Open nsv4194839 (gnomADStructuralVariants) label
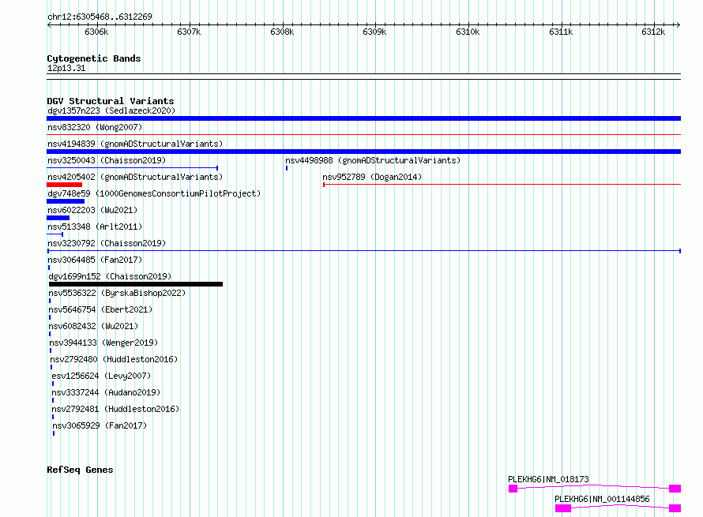This screenshot has width=703, height=517. 135,144
